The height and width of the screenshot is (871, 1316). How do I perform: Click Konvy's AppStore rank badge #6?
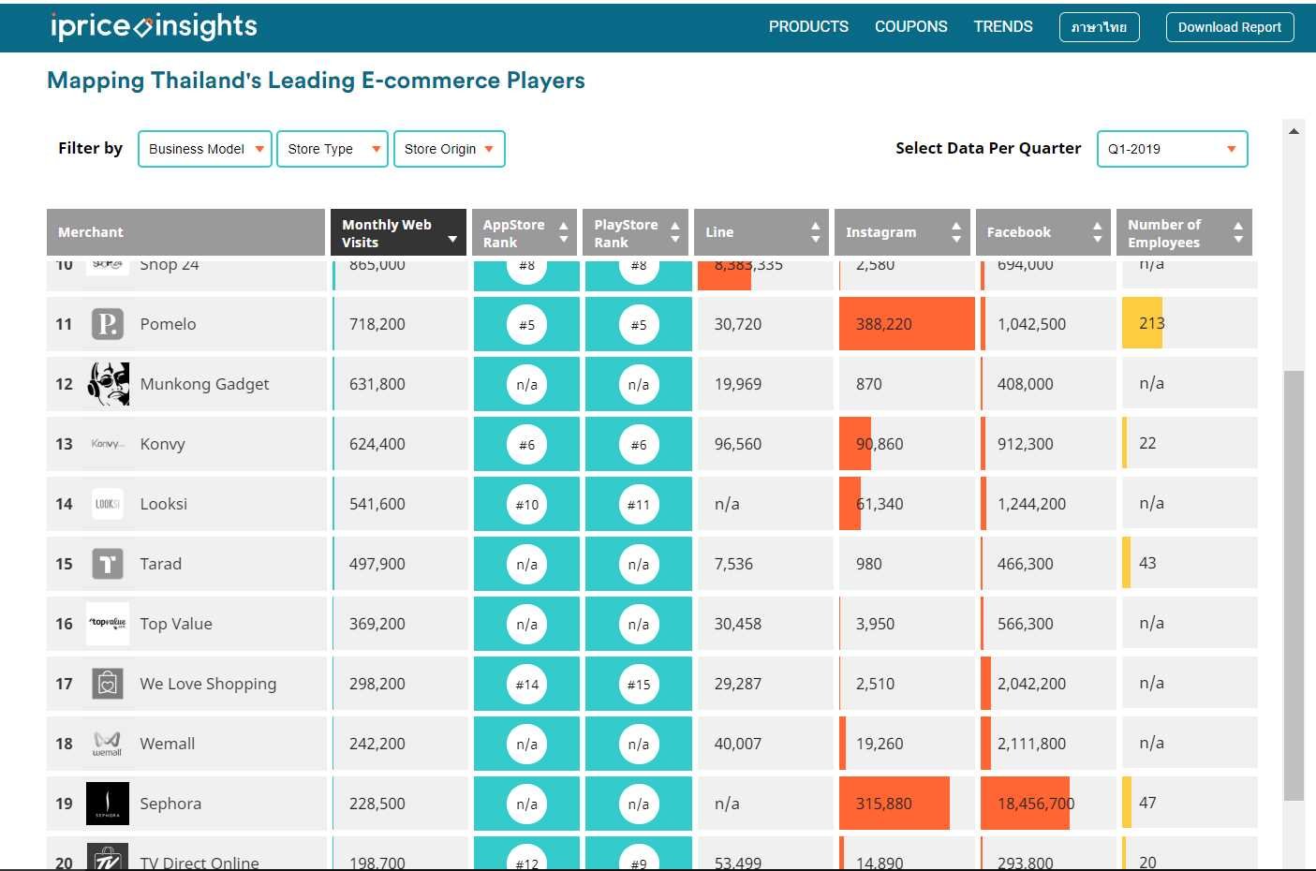click(527, 445)
